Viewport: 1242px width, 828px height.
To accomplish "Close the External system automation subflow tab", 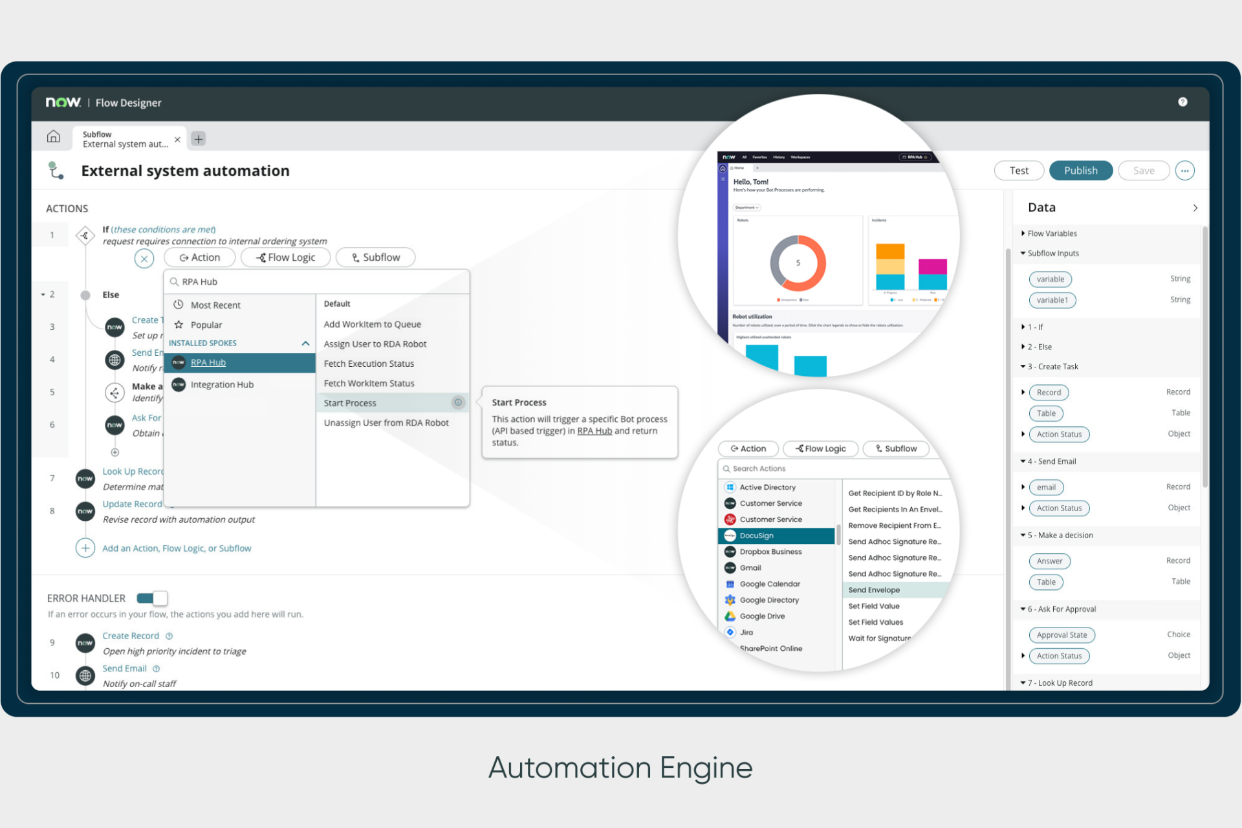I will (177, 140).
